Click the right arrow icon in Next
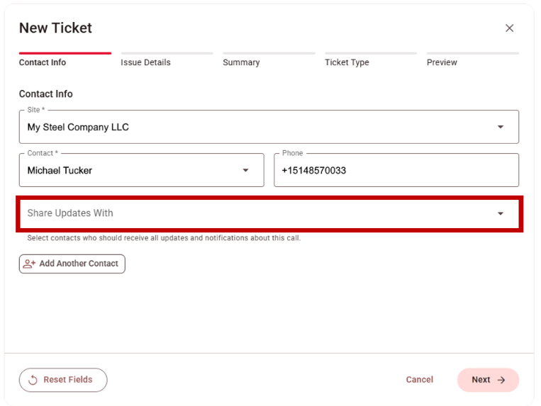541x406 pixels. [x=501, y=380]
